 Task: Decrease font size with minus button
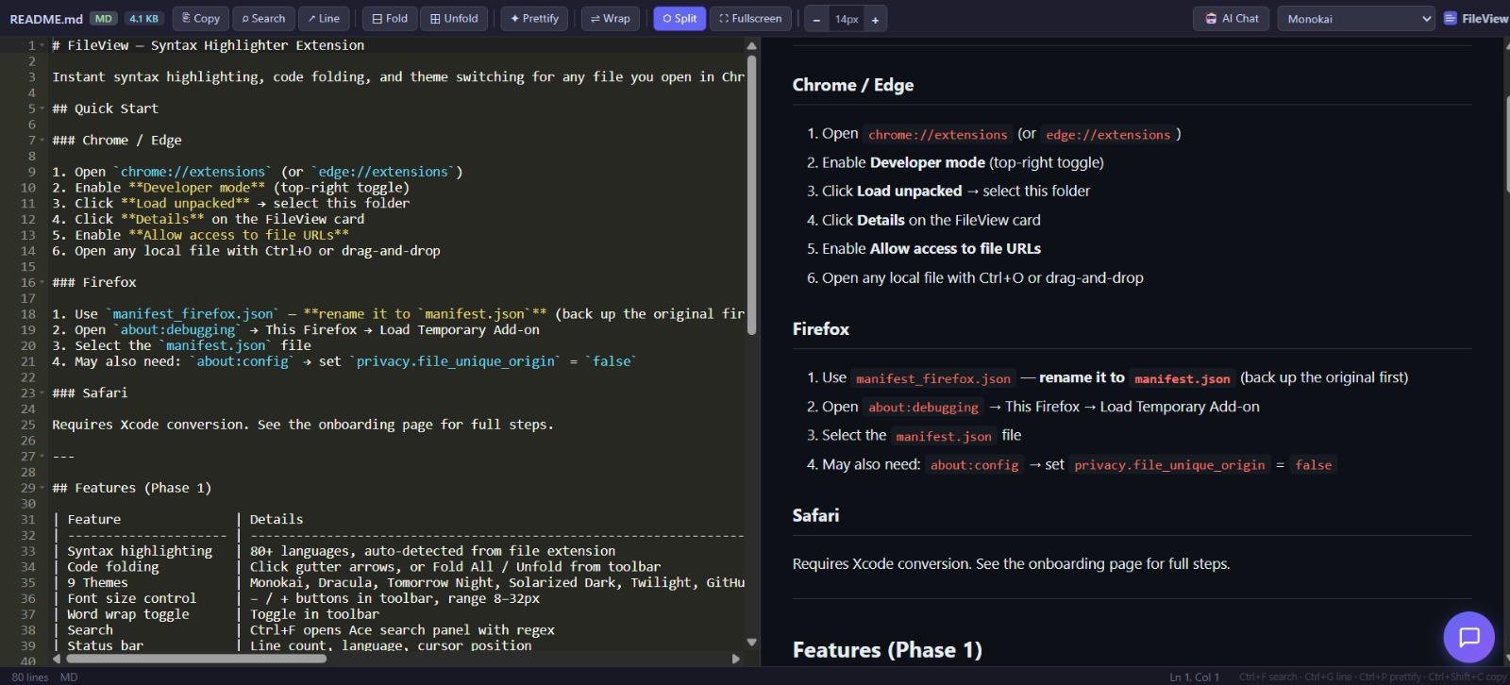pyautogui.click(x=816, y=19)
